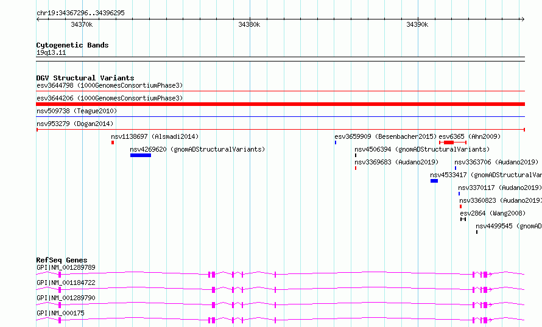This screenshot has width=542, height=327.
Task: Open the GPI|NM_001289790 transcript label
Action: (x=66, y=298)
